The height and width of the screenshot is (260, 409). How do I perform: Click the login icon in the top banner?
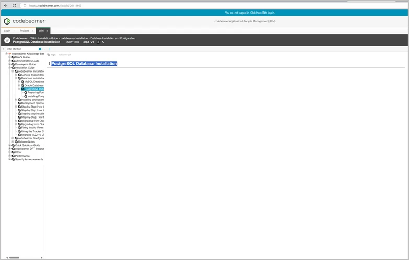pyautogui.click(x=263, y=13)
